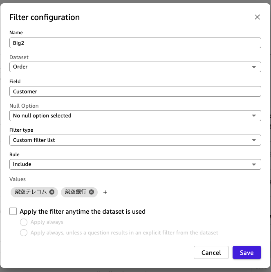Choose 'Apply always, unless a question' radio
The width and height of the screenshot is (271, 272).
24,232
